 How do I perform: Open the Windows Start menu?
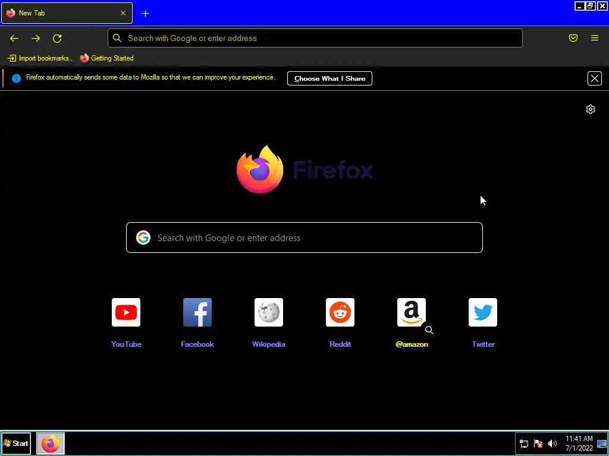point(16,443)
